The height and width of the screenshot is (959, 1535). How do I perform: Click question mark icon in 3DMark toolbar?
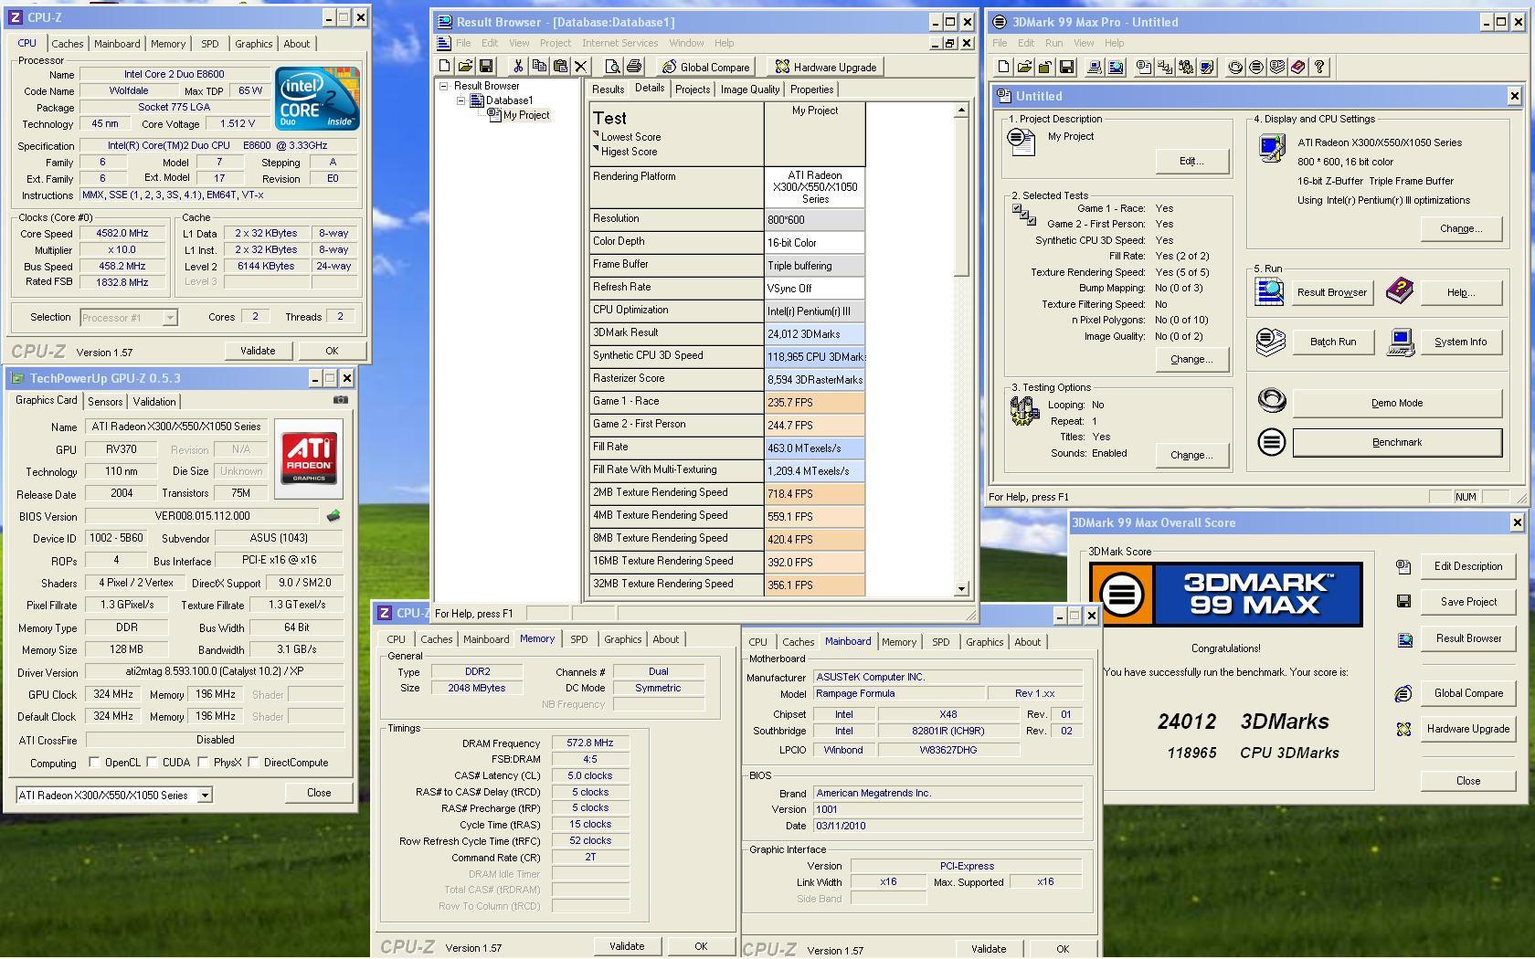coord(1319,67)
